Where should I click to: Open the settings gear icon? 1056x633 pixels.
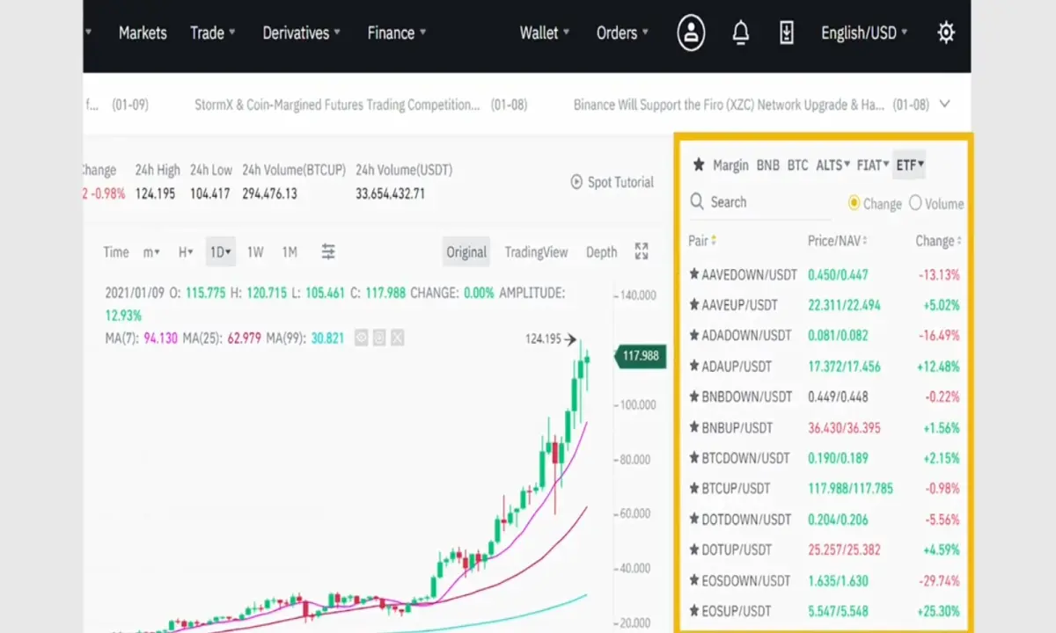click(x=946, y=33)
